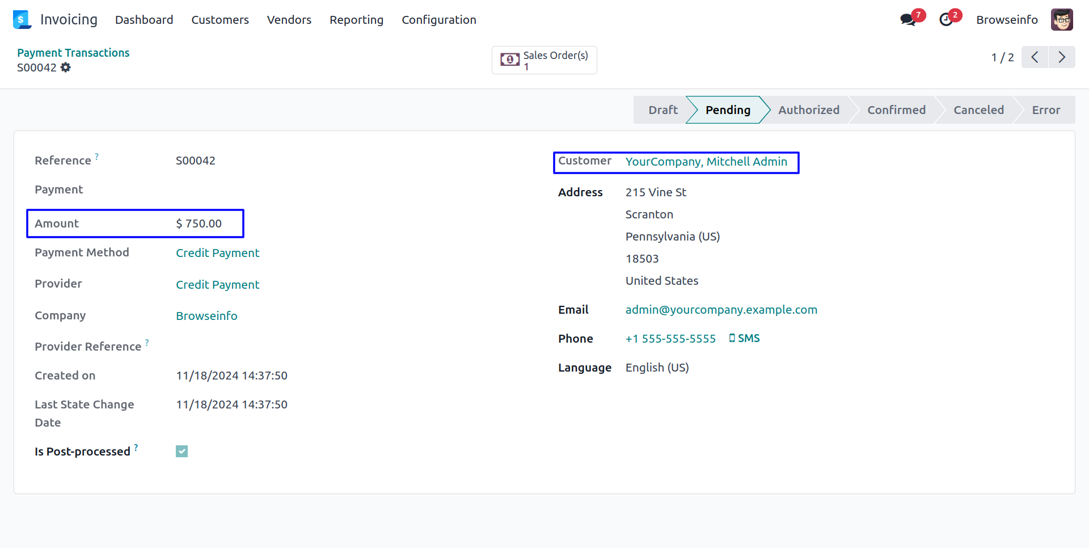Expand the Reporting menu
Image resolution: width=1089 pixels, height=548 pixels.
click(x=356, y=20)
